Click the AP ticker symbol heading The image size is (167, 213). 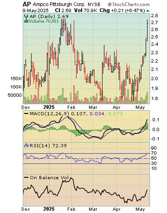27,4
